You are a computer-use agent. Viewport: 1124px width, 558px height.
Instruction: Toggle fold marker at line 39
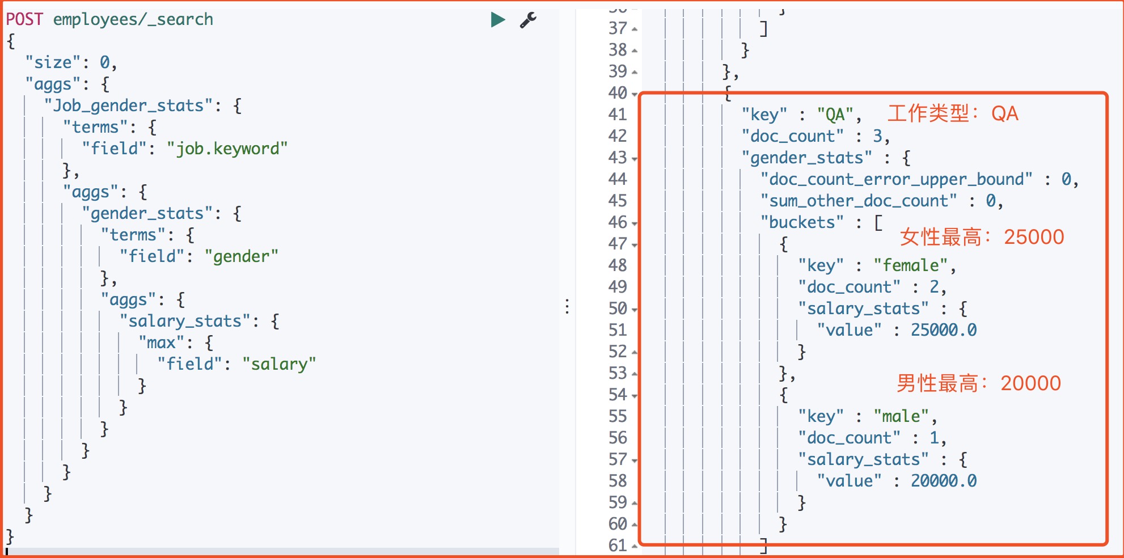(x=635, y=72)
